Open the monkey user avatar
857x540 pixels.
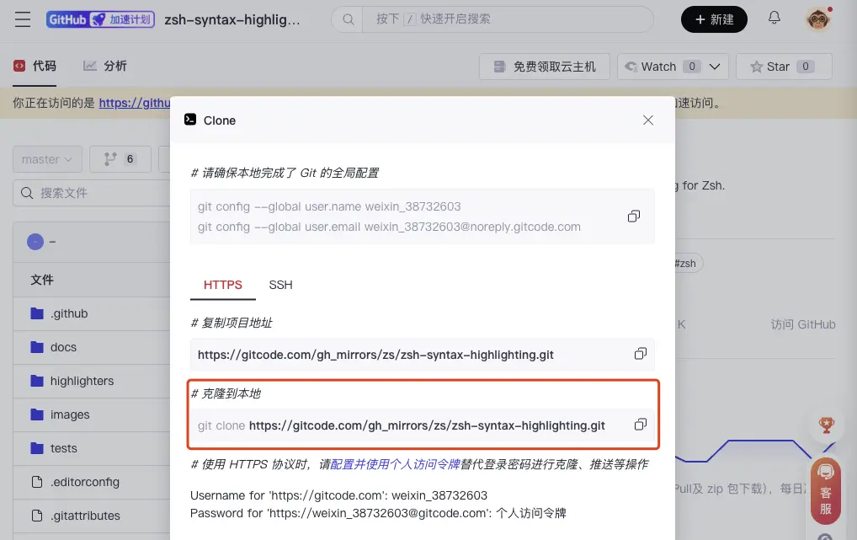point(817,19)
